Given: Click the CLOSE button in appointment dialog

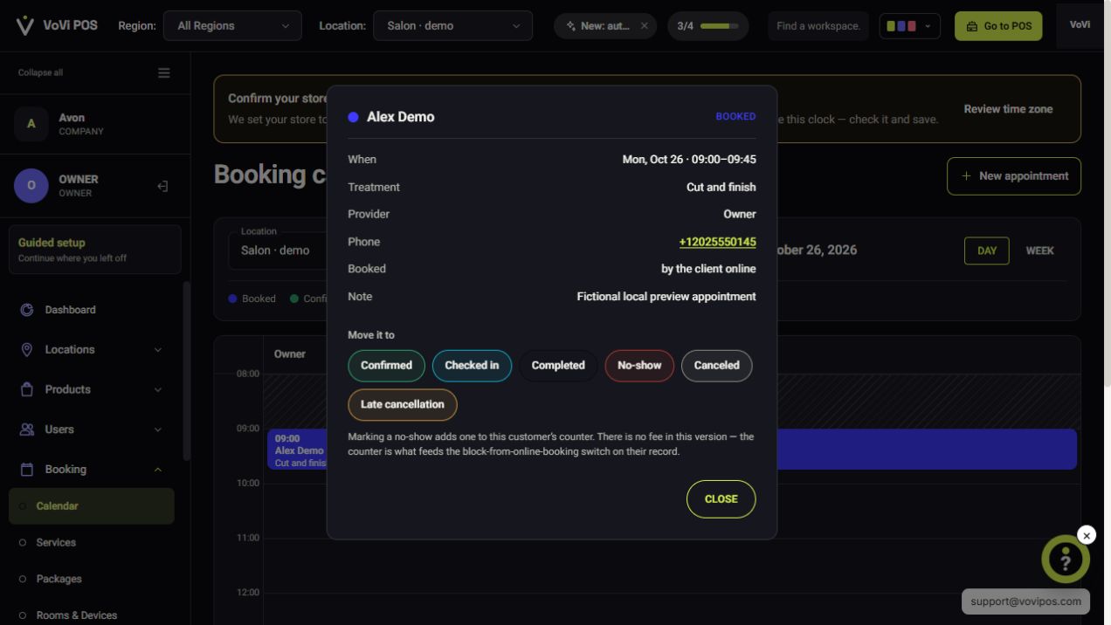Looking at the screenshot, I should (721, 499).
